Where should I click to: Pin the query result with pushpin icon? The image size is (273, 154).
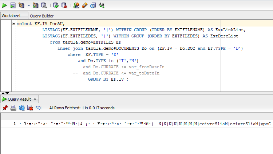5,108
